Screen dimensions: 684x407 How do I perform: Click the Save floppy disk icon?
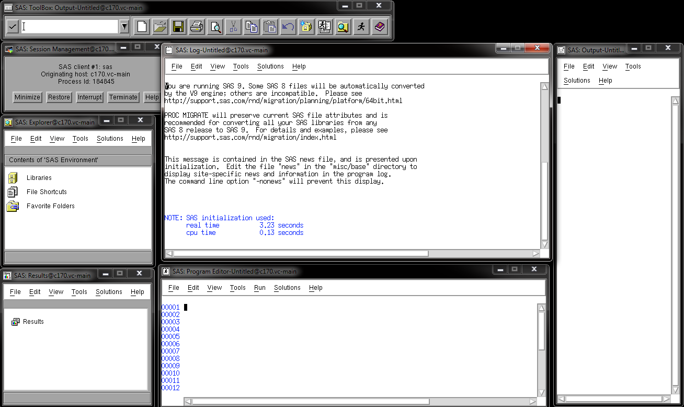click(178, 27)
